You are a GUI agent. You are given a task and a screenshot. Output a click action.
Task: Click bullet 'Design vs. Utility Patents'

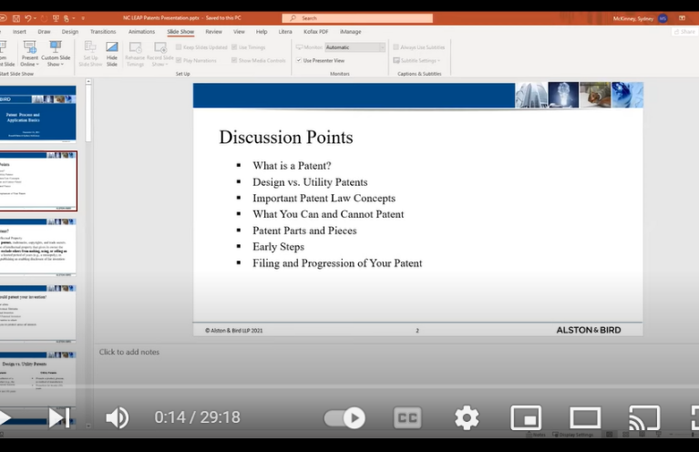coord(310,182)
